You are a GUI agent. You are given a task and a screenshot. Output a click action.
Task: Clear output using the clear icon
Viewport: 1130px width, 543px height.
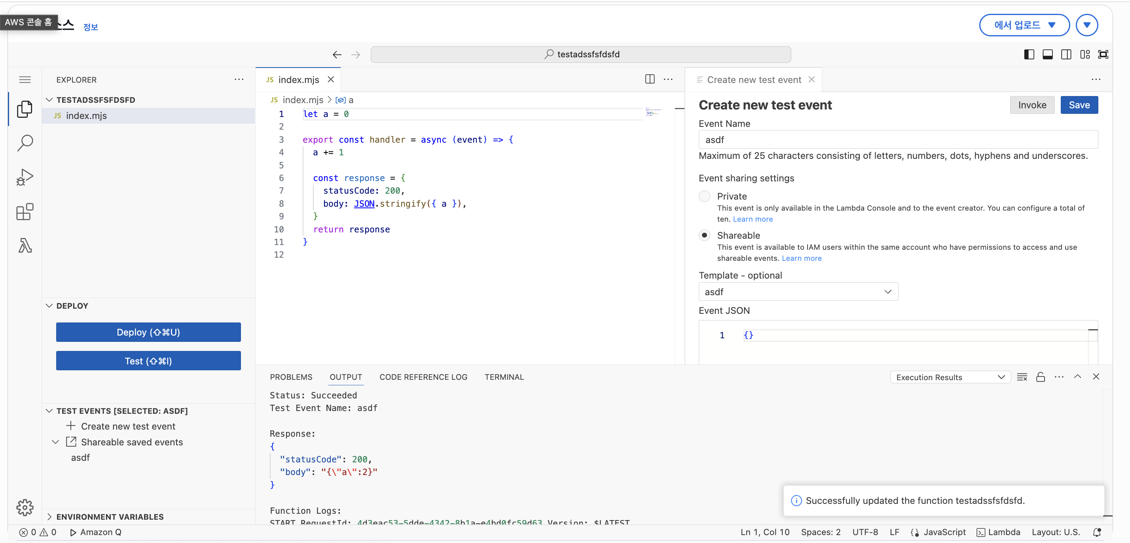click(x=1022, y=377)
